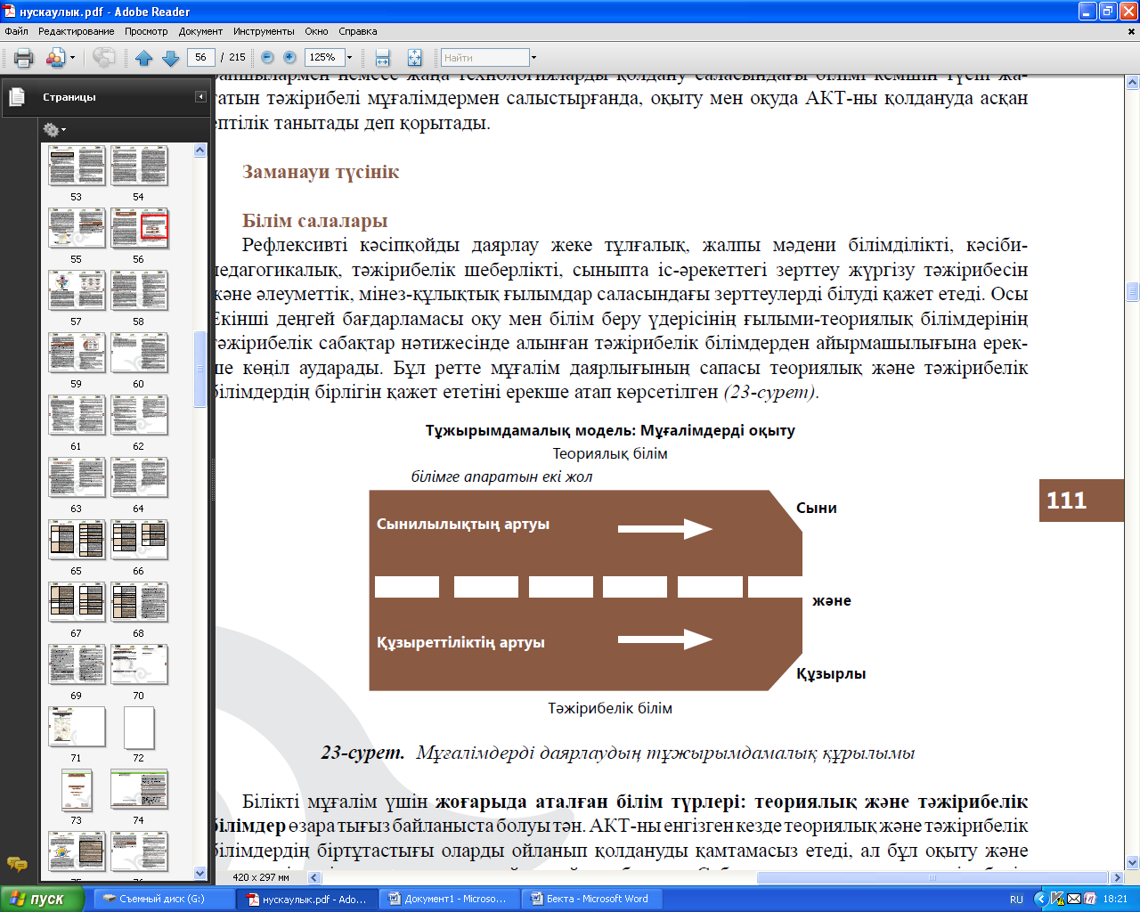Click the 23-сурет figure reference in paragraph
This screenshot has height=912, width=1140.
pyautogui.click(x=771, y=392)
